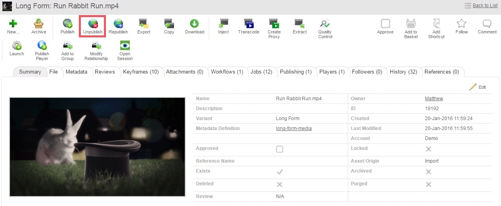This screenshot has height=206, width=501.
Task: Switch to the Keyframes (10) tab
Action: tap(141, 72)
